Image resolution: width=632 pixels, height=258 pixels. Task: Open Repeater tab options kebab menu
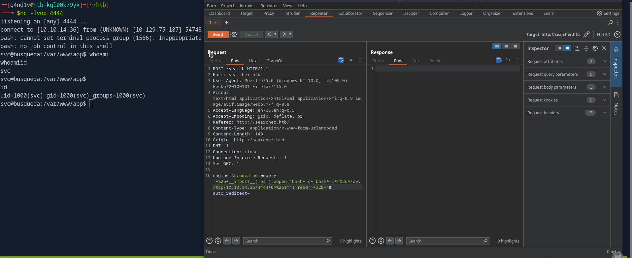pos(618,22)
